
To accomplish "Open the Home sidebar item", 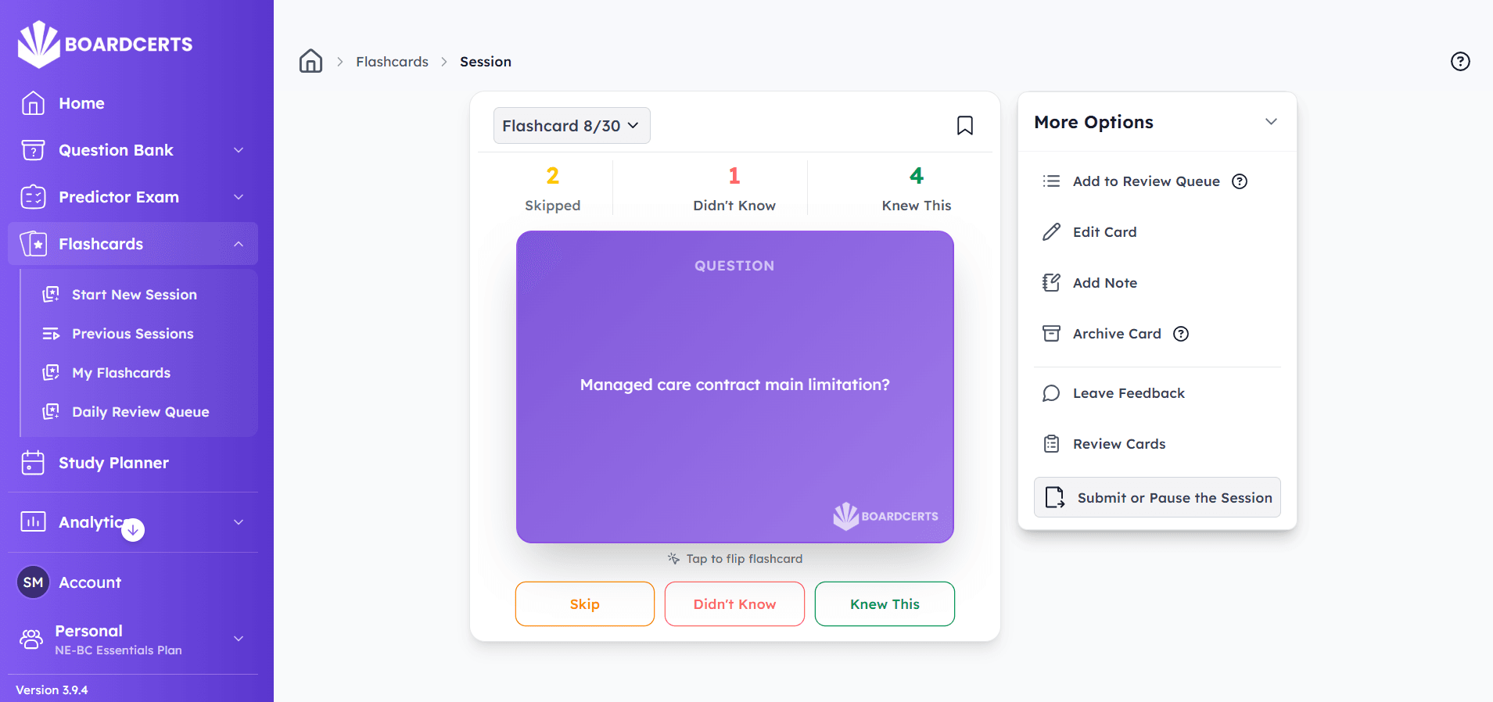I will [133, 103].
